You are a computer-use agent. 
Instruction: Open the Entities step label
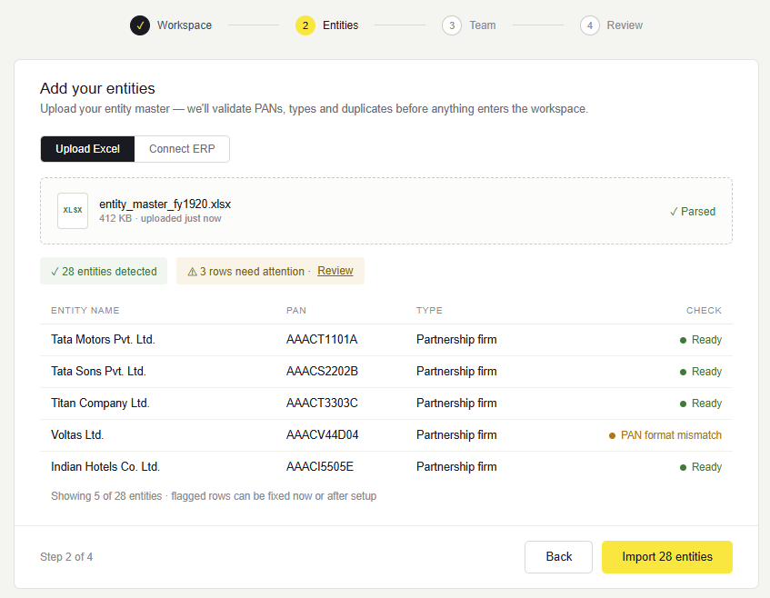(340, 25)
